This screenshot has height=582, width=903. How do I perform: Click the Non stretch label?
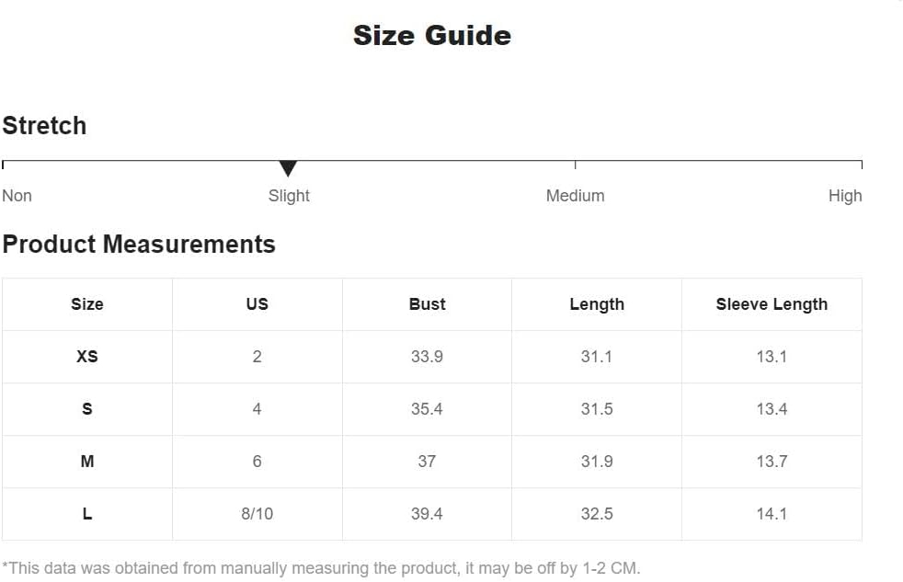[17, 196]
